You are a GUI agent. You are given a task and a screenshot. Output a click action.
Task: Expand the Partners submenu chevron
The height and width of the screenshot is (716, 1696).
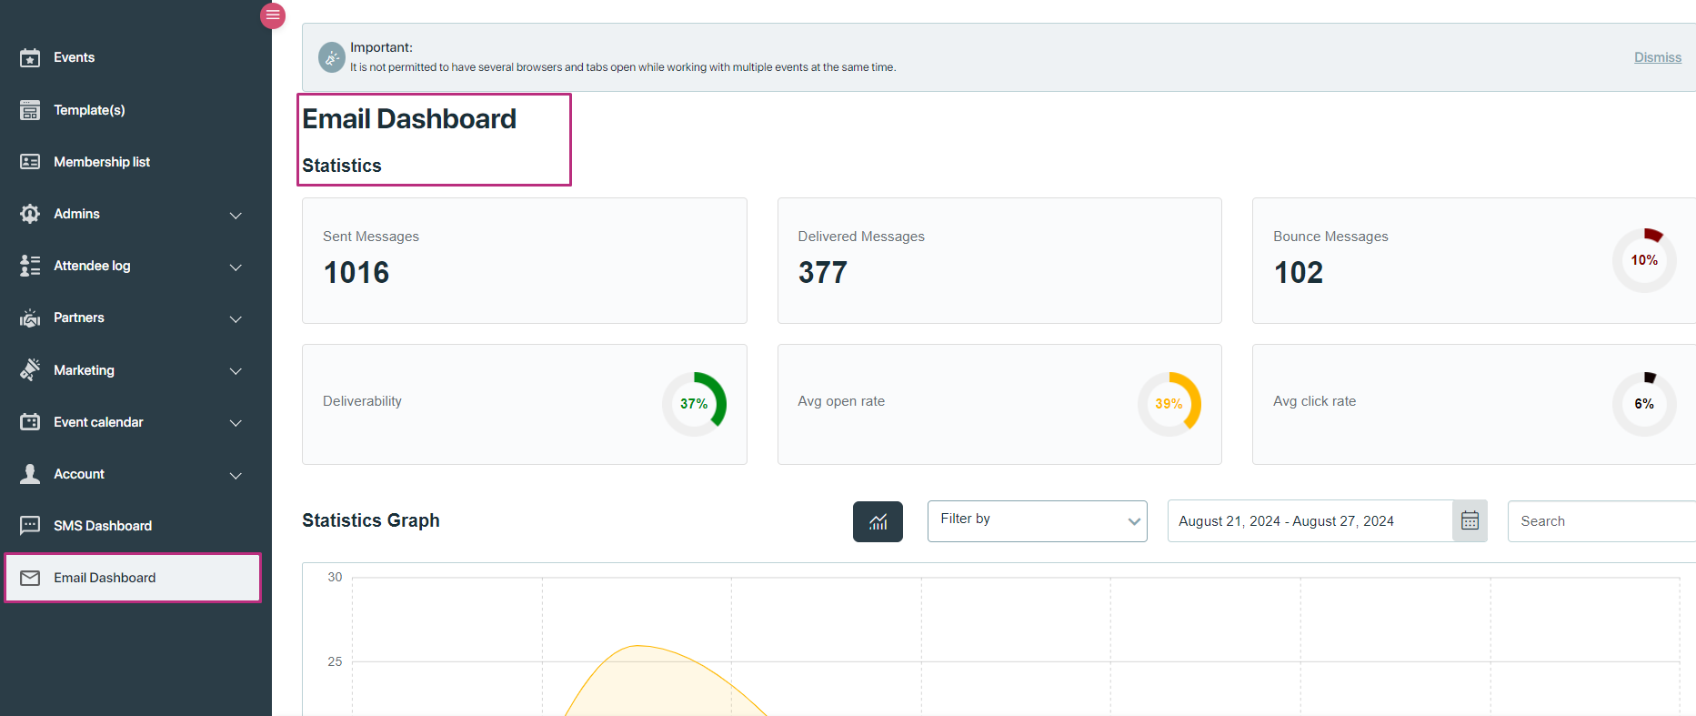(x=236, y=319)
